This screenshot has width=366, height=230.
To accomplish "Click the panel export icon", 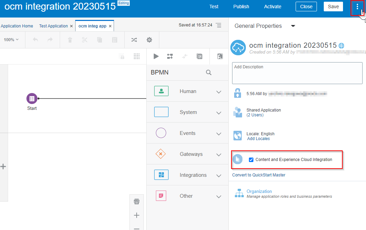I will coord(220,56).
